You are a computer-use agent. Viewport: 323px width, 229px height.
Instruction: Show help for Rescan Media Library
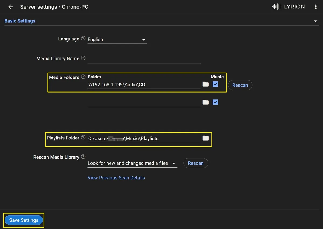(83, 157)
